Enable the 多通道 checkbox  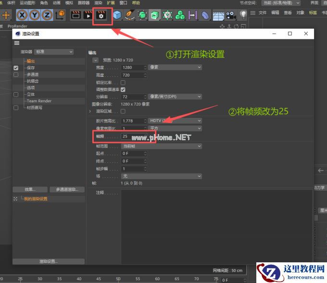(x=16, y=74)
